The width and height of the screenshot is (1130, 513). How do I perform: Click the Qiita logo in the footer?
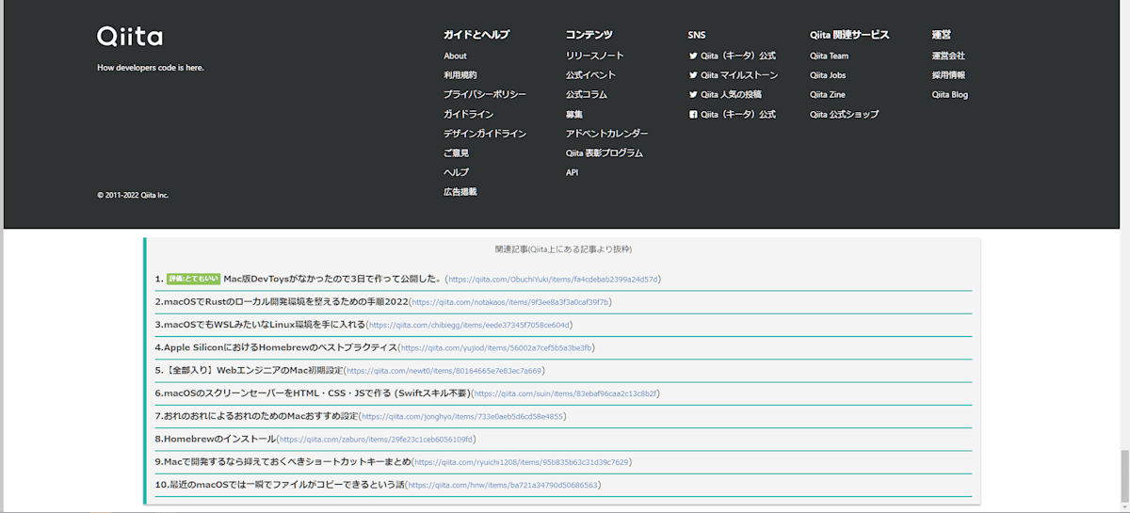click(x=130, y=37)
